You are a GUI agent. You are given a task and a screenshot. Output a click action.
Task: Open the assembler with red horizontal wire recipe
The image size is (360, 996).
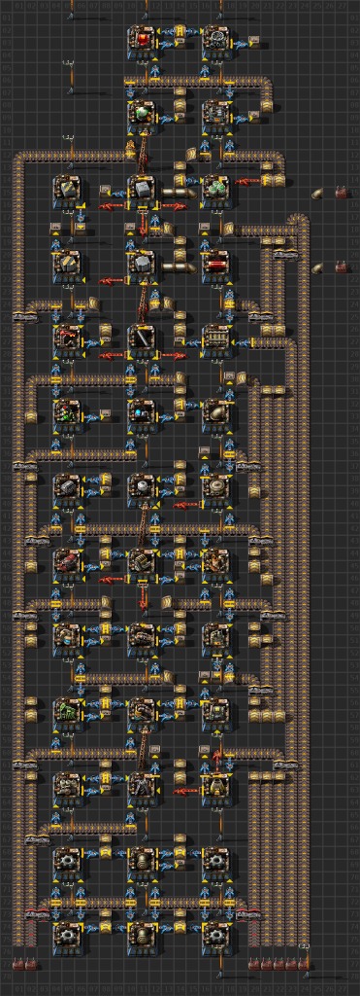pyautogui.click(x=216, y=266)
